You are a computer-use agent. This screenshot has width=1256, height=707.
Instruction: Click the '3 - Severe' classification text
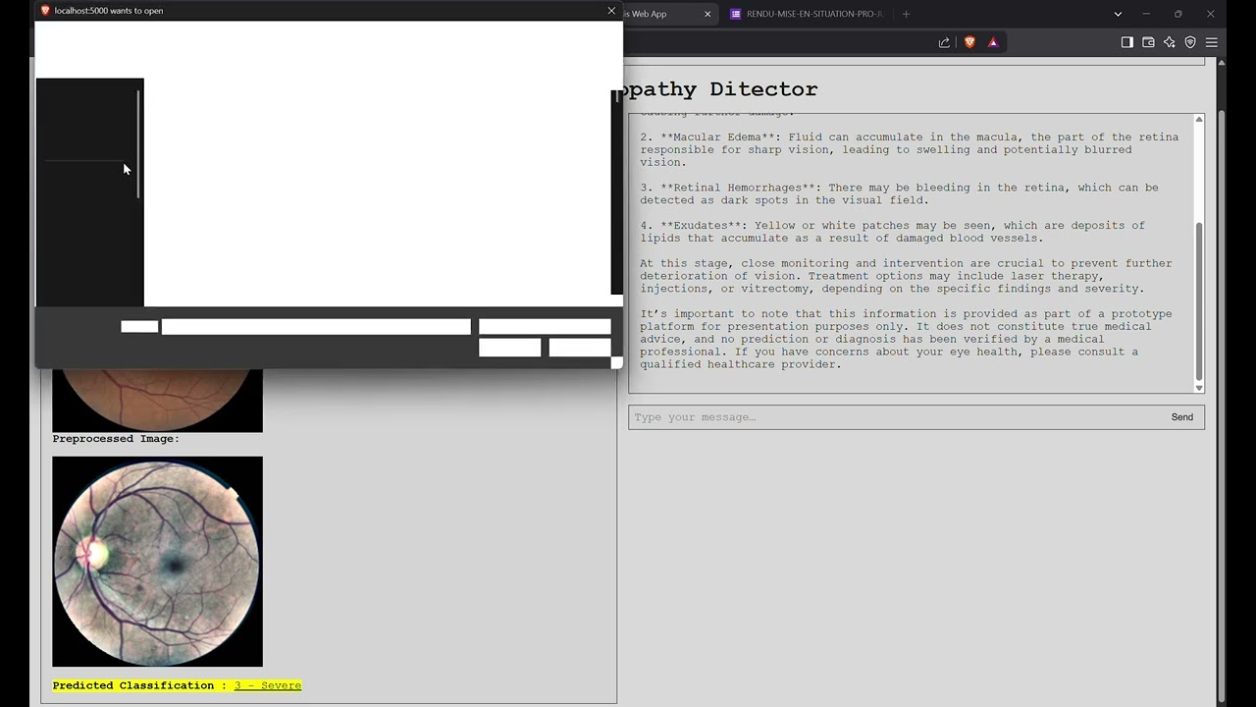pos(267,685)
